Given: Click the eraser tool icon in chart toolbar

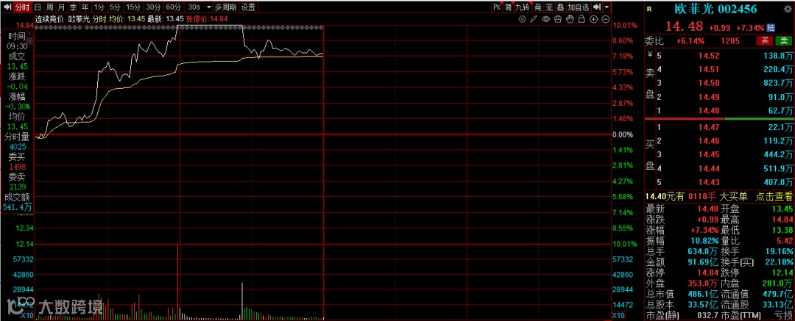Looking at the screenshot, I should click(558, 19).
